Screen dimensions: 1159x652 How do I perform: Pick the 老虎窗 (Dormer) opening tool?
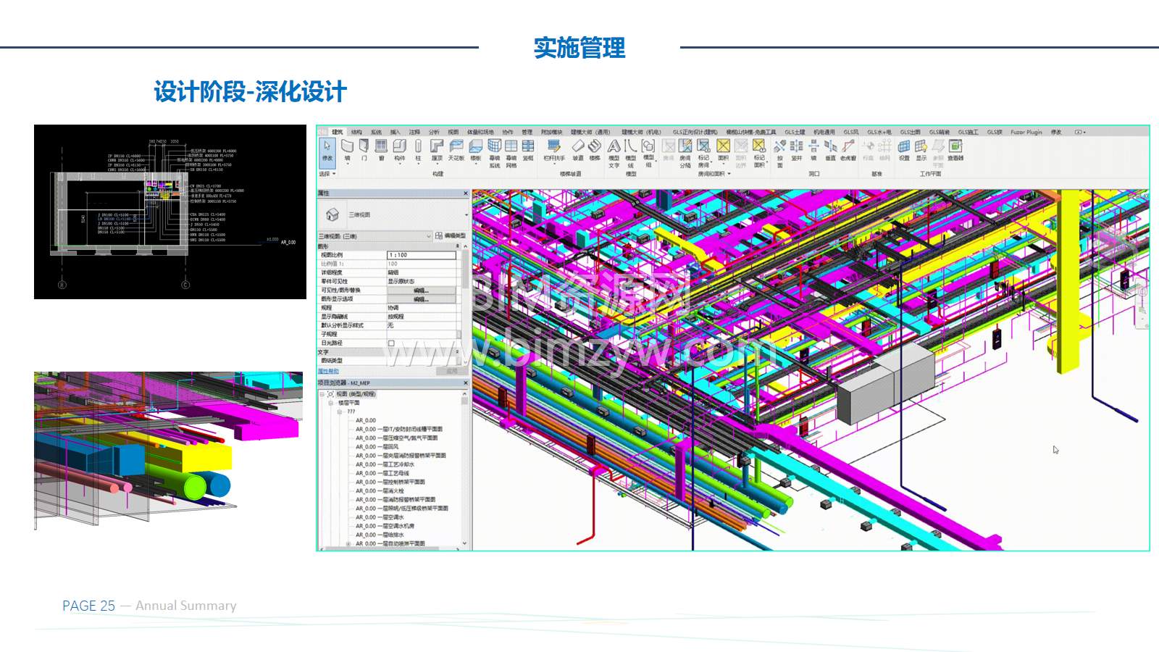click(848, 150)
